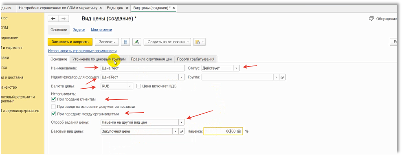
Task: Open the Мои заметки link
Action: click(x=101, y=30)
